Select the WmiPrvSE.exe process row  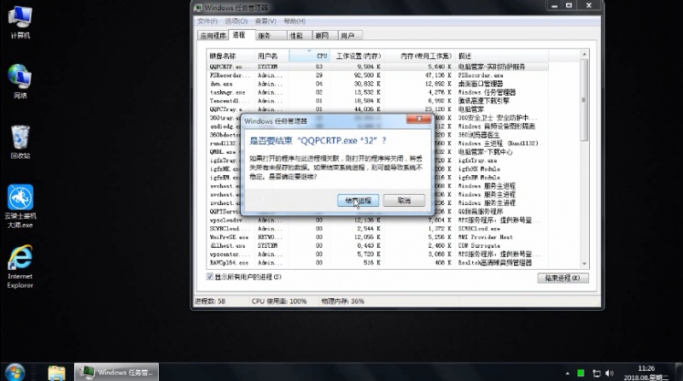coord(377,237)
